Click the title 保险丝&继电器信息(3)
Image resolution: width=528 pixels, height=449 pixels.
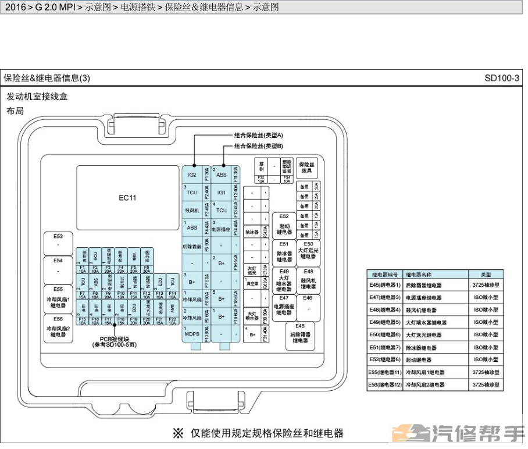47,78
